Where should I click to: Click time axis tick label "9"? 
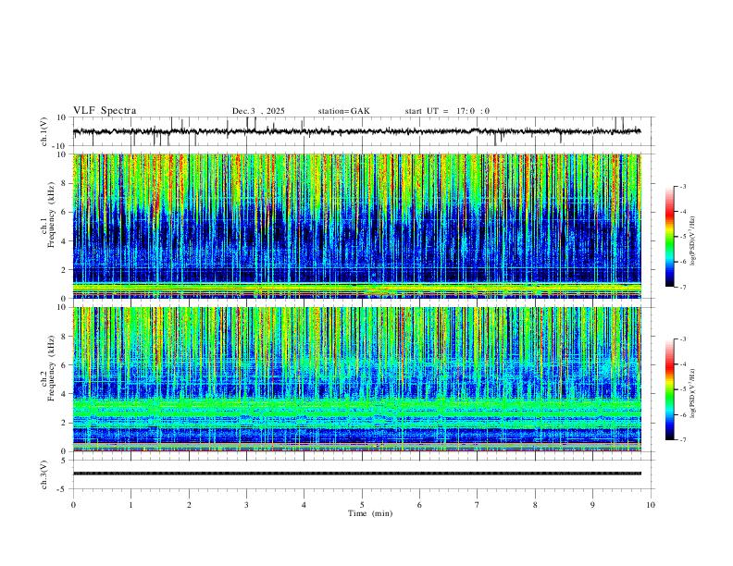tap(592, 505)
